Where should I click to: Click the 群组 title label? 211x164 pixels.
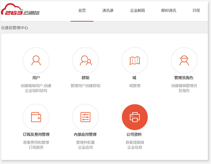coord(85,78)
